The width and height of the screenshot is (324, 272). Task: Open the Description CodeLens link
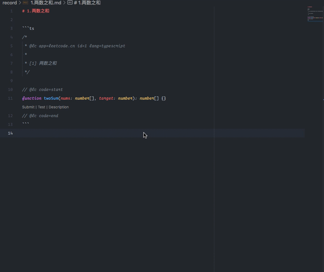(x=59, y=107)
